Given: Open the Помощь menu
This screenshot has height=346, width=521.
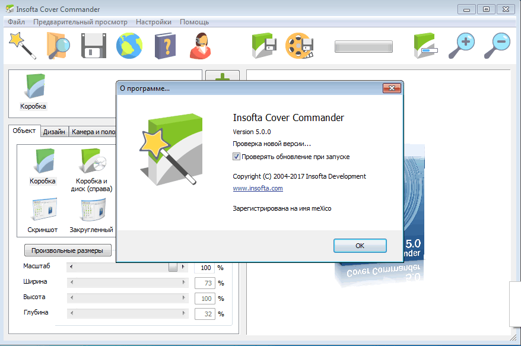Looking at the screenshot, I should (195, 22).
